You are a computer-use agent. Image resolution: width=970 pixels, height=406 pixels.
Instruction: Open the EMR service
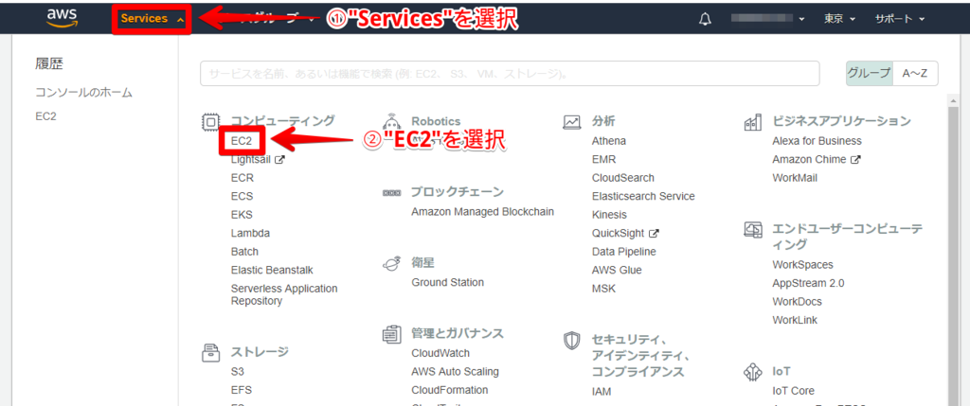pos(603,159)
